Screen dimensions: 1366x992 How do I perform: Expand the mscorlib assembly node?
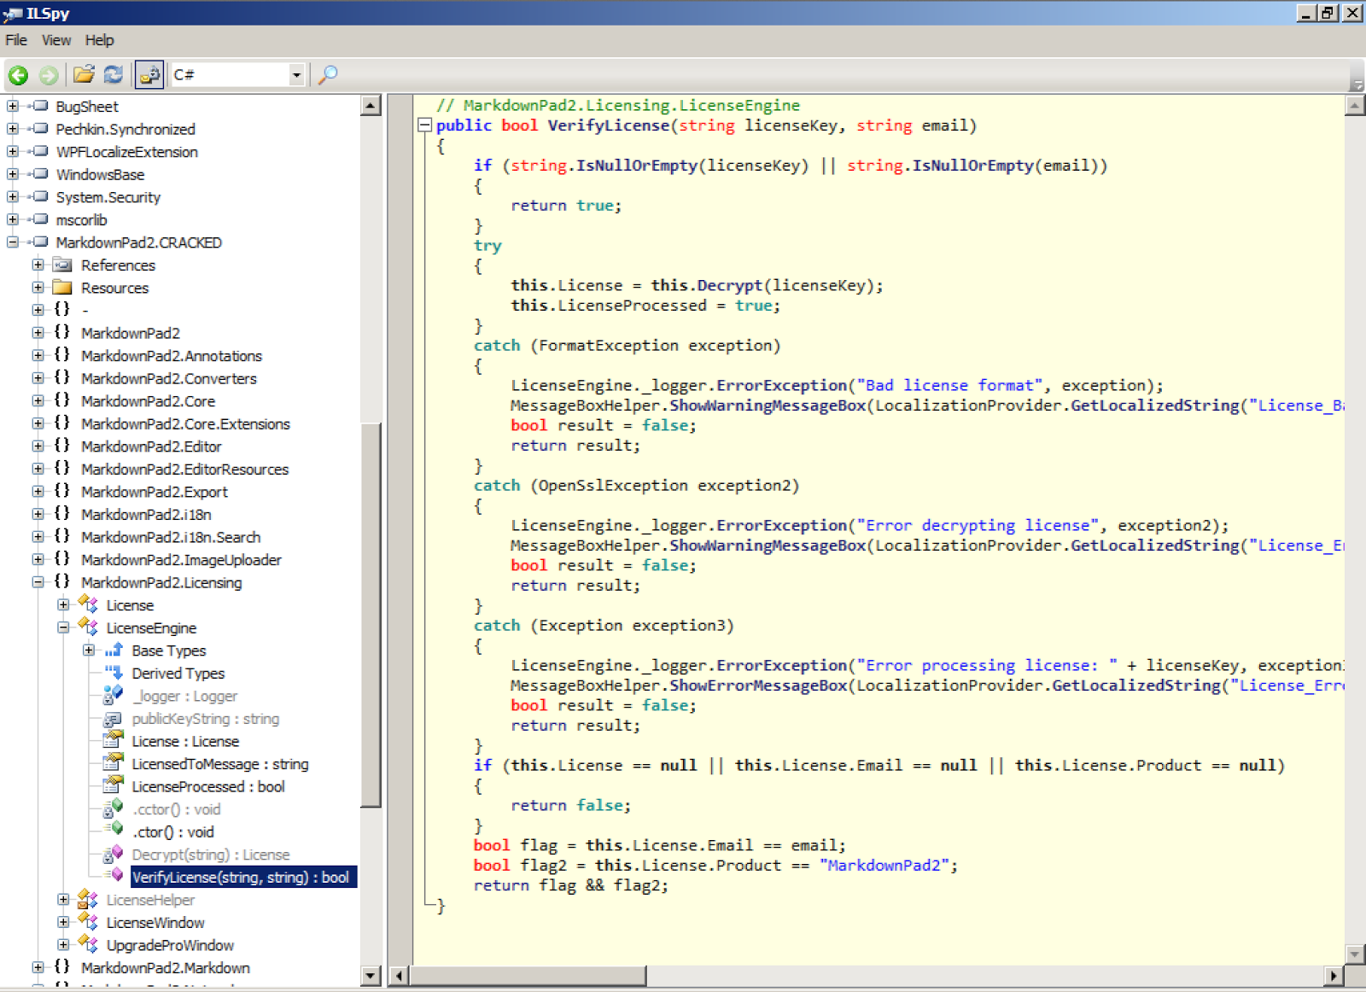(x=13, y=219)
